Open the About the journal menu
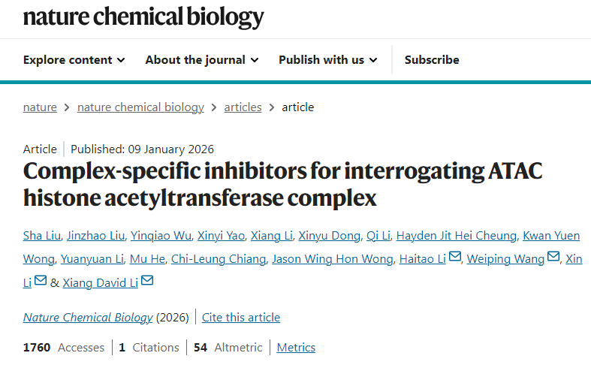591x368 pixels. (201, 60)
